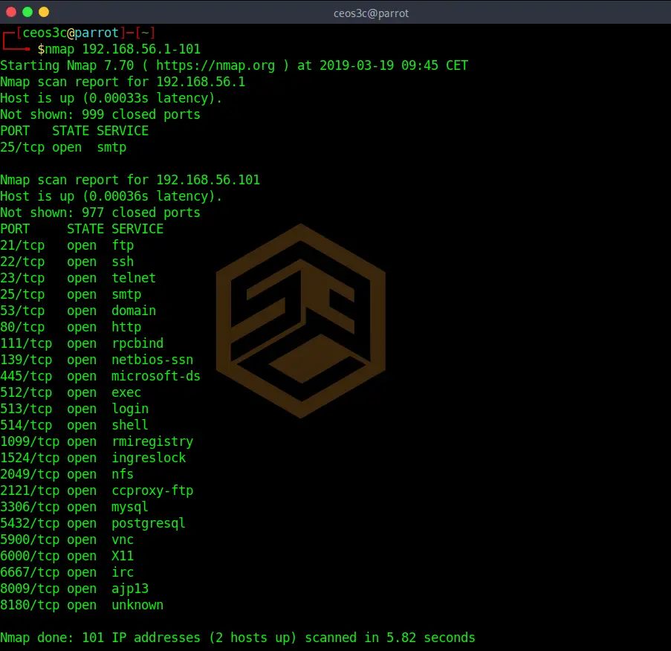Click the 8009/tcp ajp13 row
This screenshot has height=651, width=671.
tap(74, 589)
